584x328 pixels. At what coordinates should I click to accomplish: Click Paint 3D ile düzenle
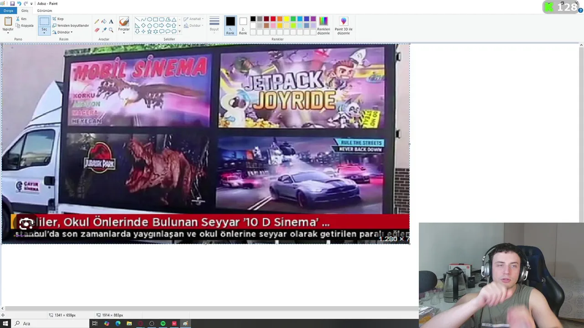pos(344,26)
